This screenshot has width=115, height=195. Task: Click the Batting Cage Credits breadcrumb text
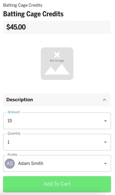click(x=23, y=5)
